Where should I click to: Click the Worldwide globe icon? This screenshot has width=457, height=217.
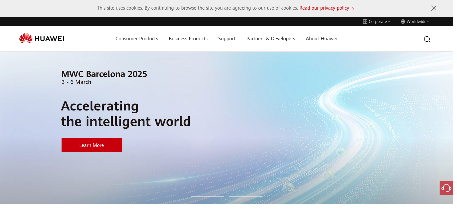pyautogui.click(x=403, y=22)
